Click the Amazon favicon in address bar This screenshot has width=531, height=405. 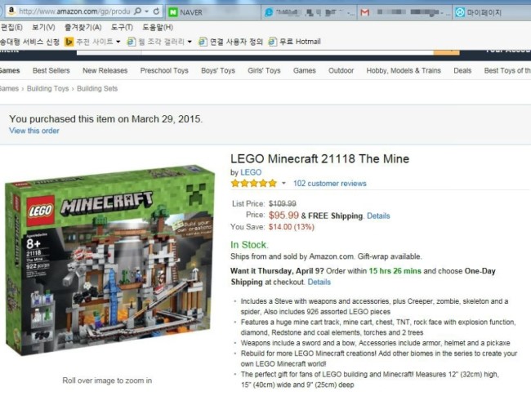click(11, 11)
